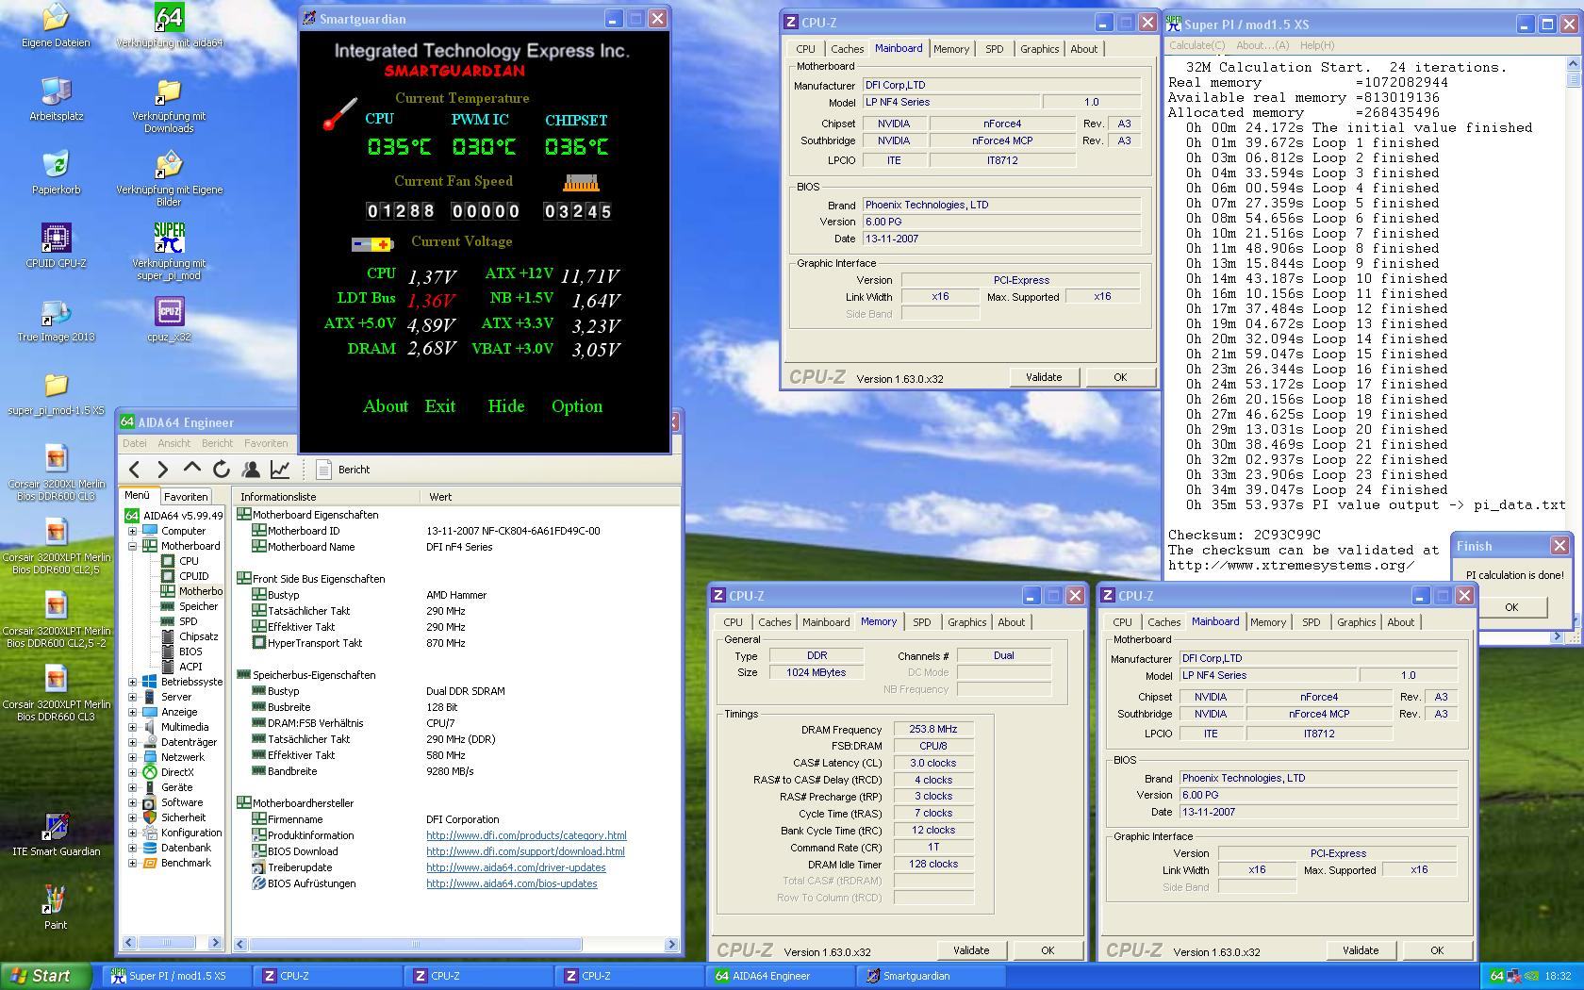The image size is (1584, 990).
Task: Click the Bericht report toolbar button
Action: tap(343, 469)
